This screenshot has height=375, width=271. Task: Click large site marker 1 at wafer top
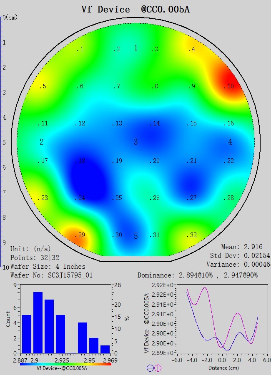(135, 48)
